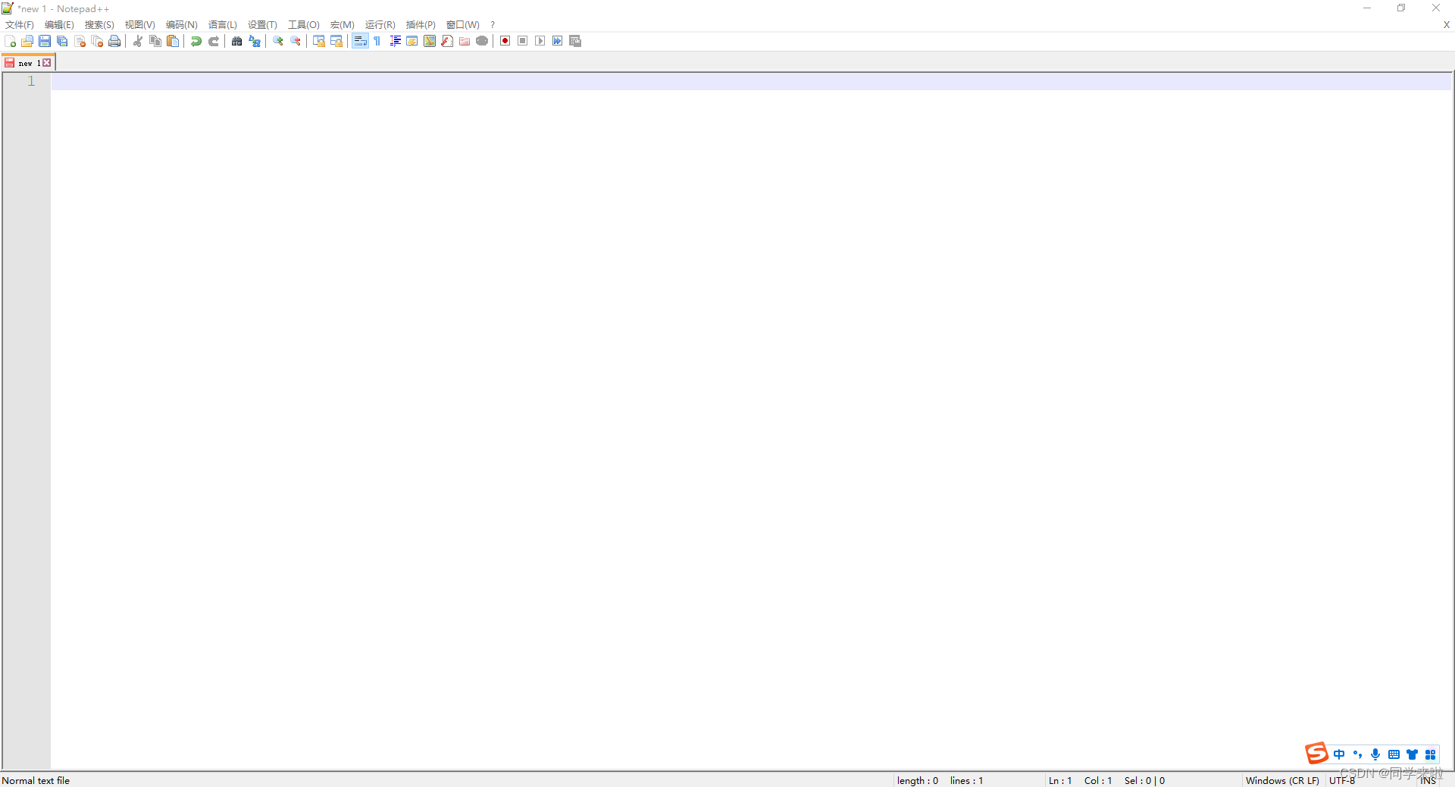The image size is (1455, 787).
Task: Open the ? help menu
Action: 493,25
